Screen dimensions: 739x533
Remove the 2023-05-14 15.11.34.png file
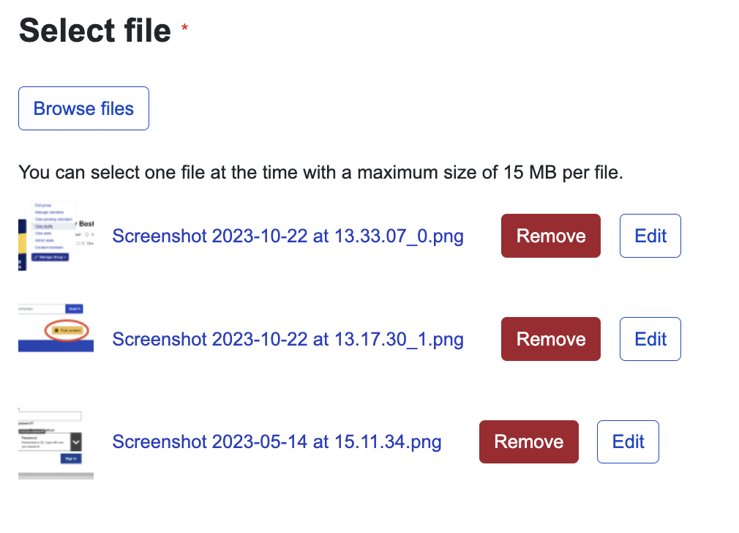pyautogui.click(x=528, y=442)
